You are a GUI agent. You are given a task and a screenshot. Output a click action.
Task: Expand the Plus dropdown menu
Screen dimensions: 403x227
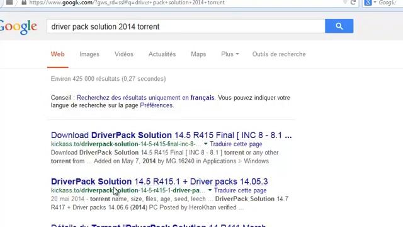click(x=230, y=54)
